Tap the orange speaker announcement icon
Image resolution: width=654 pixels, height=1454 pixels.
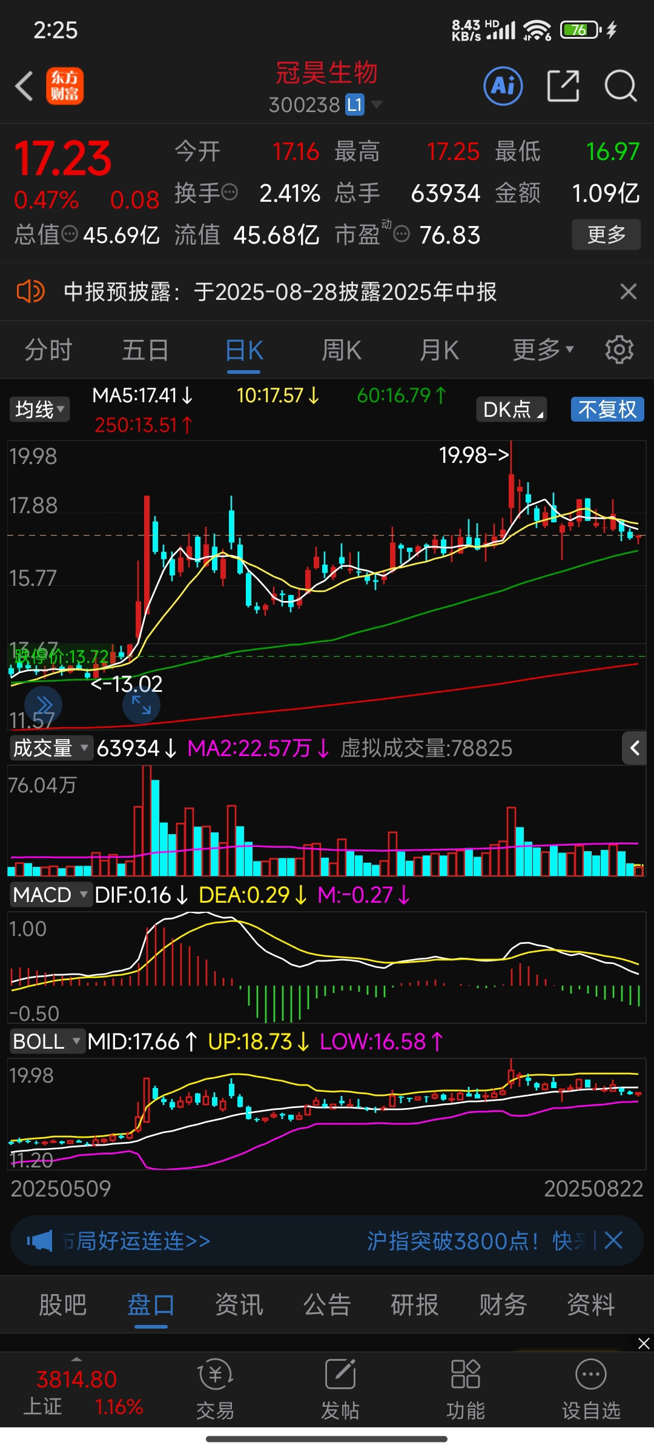30,291
